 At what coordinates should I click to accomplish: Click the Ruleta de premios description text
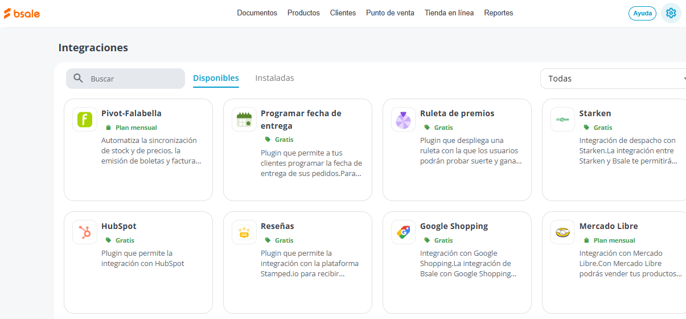471,150
